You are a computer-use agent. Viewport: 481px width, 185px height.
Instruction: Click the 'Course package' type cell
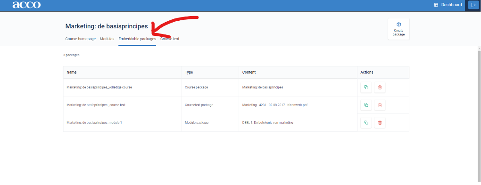(210, 87)
